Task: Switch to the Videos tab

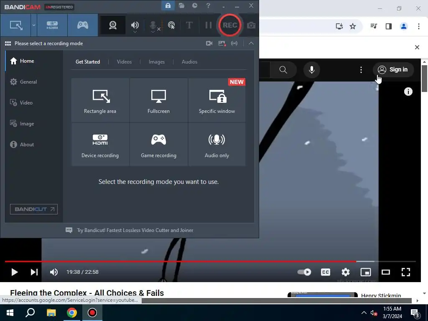Action: click(x=124, y=62)
